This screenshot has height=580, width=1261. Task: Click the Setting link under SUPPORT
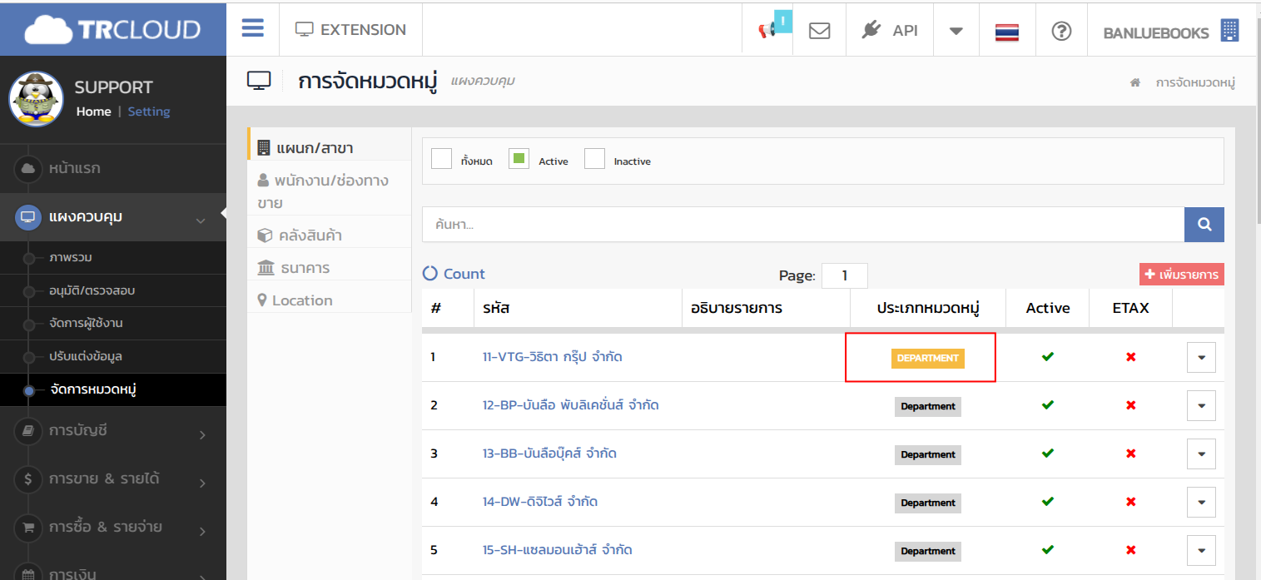coord(149,112)
